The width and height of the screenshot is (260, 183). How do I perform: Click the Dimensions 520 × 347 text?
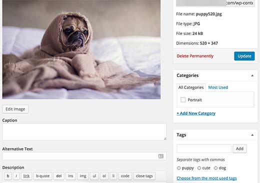[197, 43]
